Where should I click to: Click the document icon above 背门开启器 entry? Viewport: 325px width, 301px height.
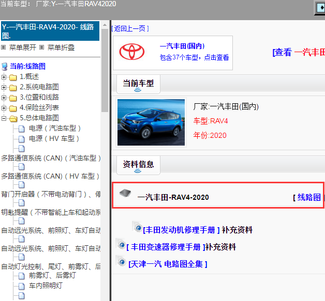coord(22,185)
